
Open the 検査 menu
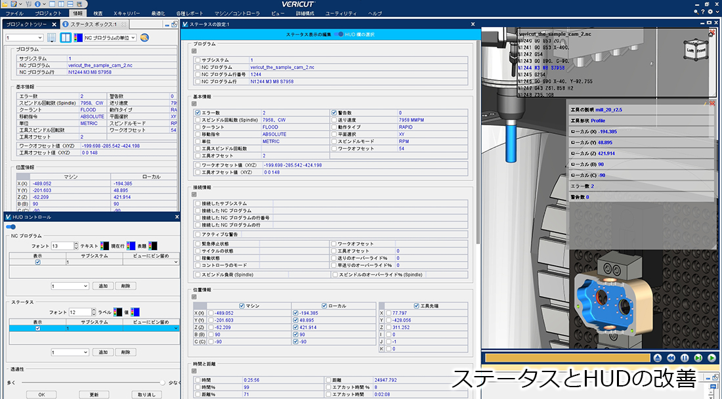(x=98, y=14)
